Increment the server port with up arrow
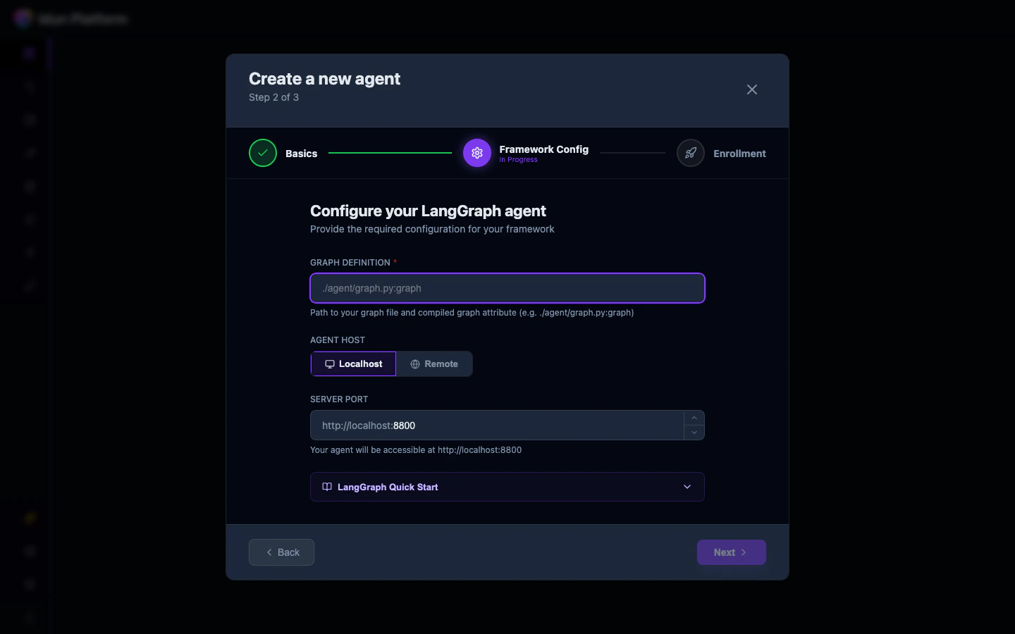 click(x=694, y=418)
